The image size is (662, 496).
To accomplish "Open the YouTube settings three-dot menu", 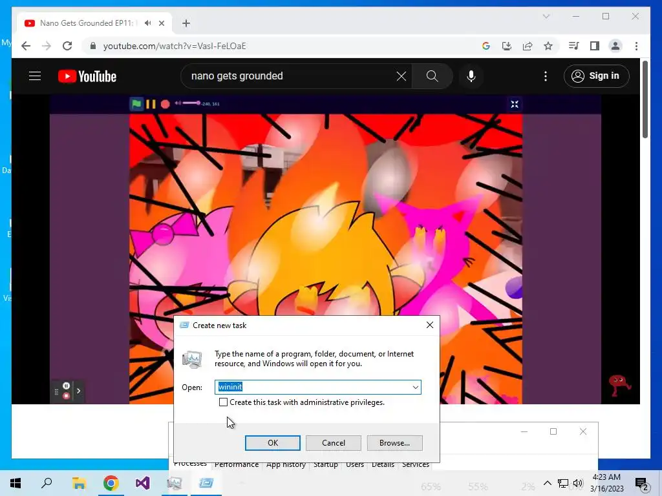I will tap(546, 76).
